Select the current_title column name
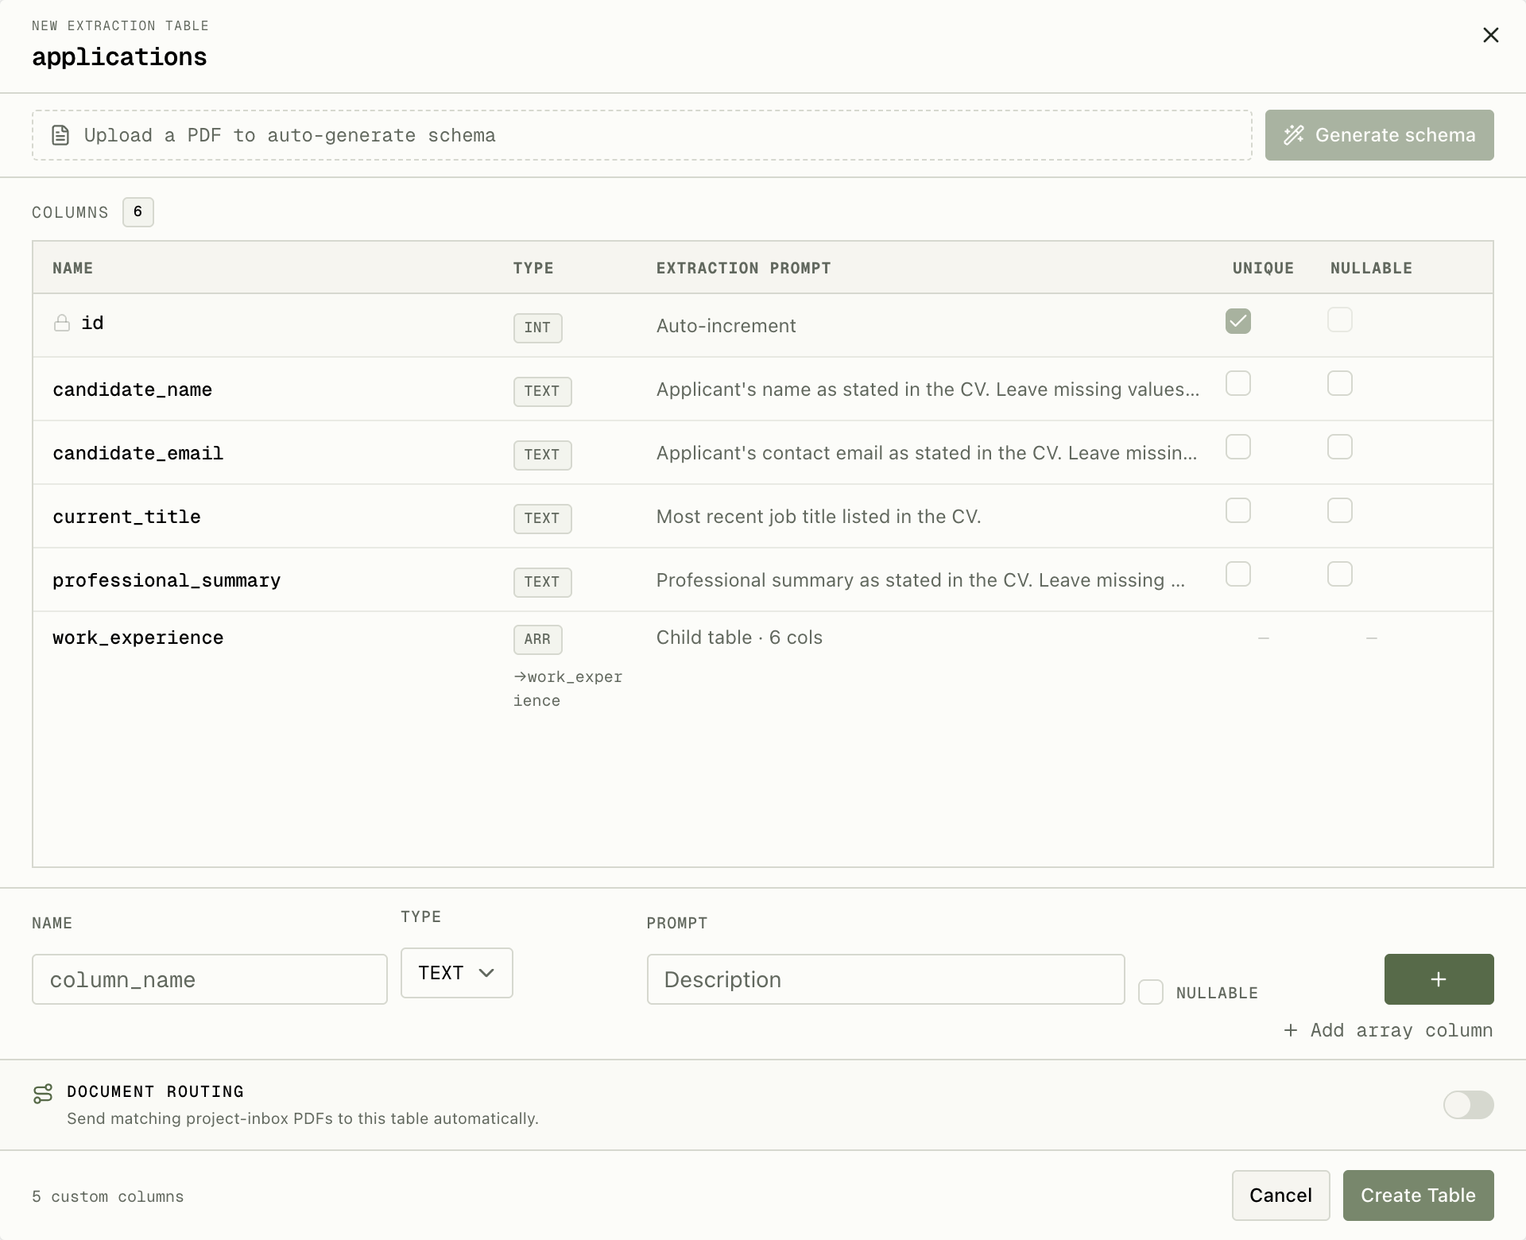This screenshot has width=1526, height=1240. tap(127, 517)
